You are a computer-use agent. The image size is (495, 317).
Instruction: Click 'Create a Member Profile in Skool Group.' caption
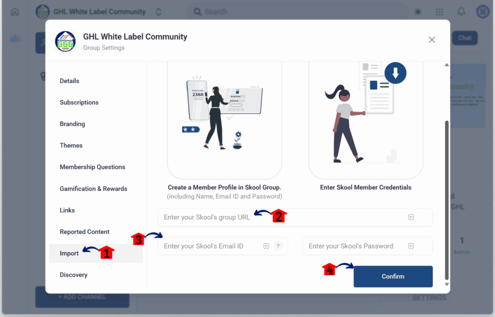224,187
